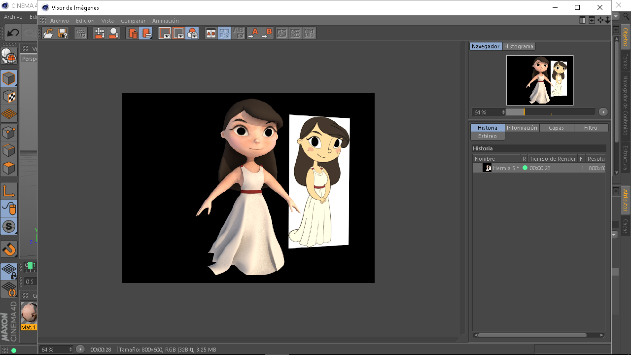631x355 pixels.
Task: Select the Set as B compare icon
Action: pyautogui.click(x=267, y=34)
